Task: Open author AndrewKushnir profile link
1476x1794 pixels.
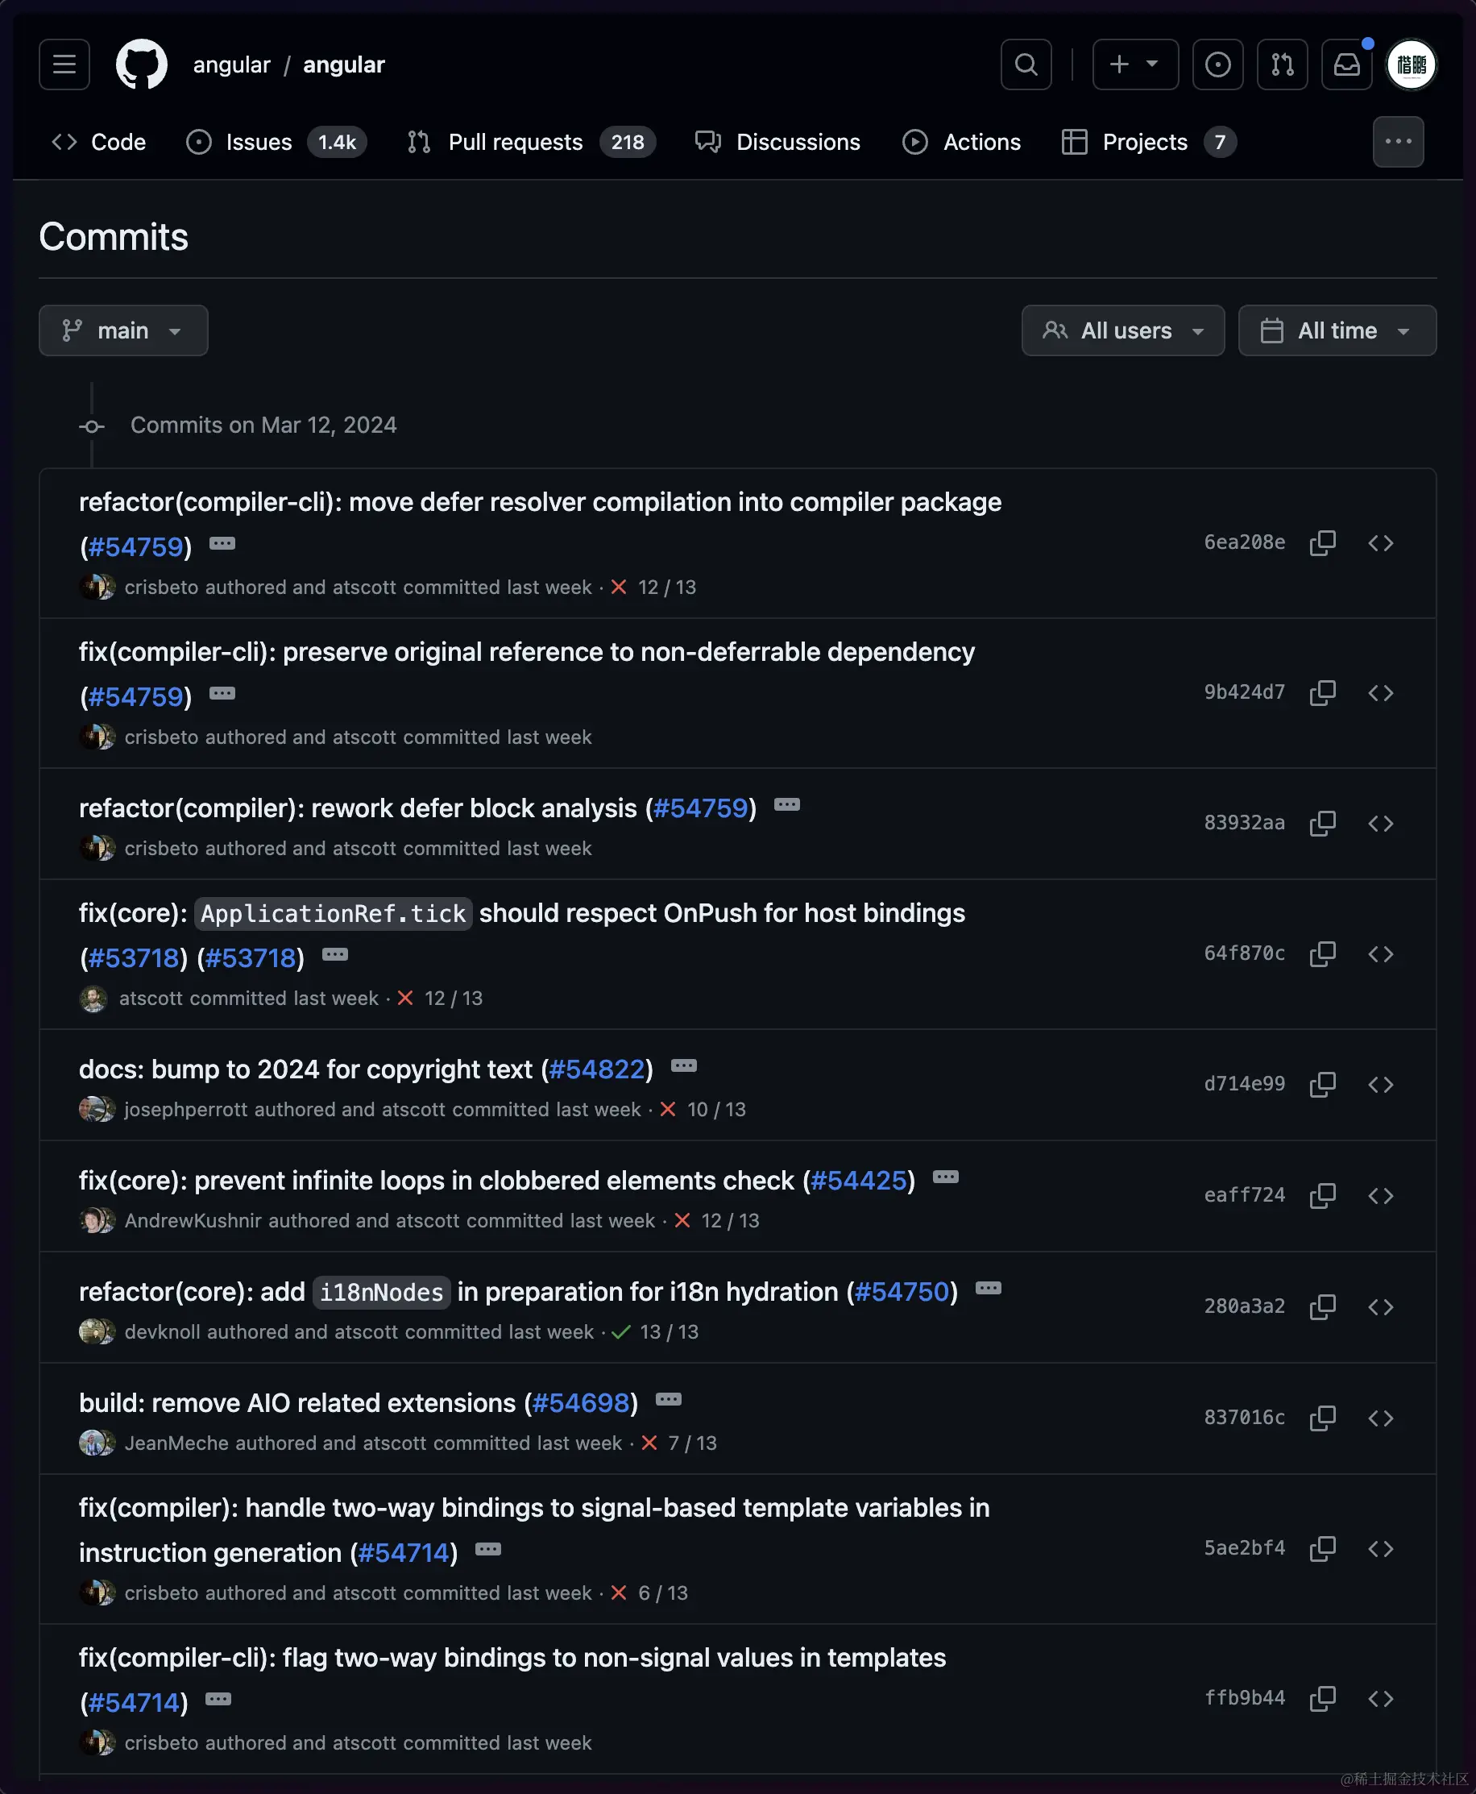Action: (193, 1222)
